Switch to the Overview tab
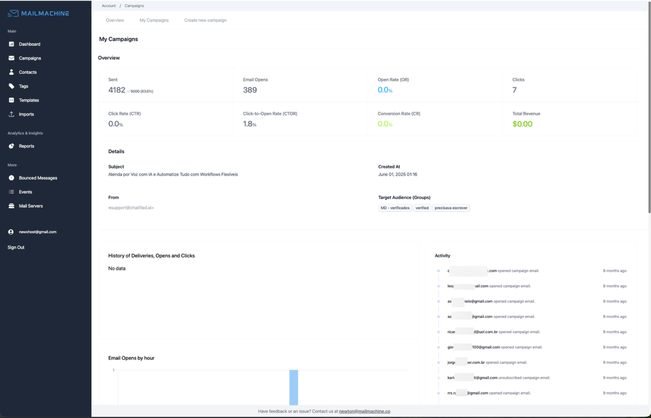 pyautogui.click(x=115, y=20)
